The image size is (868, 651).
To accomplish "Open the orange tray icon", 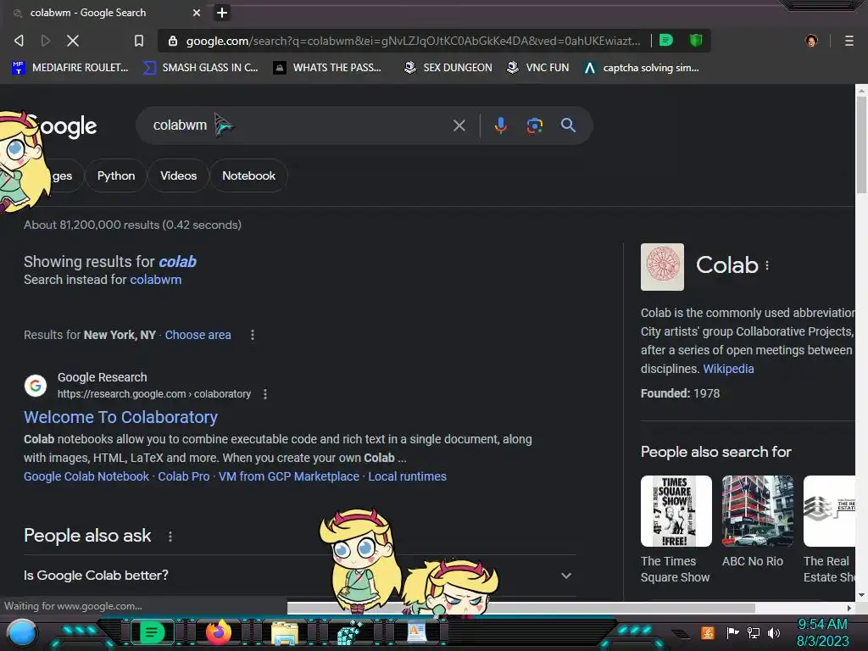I will (x=708, y=632).
